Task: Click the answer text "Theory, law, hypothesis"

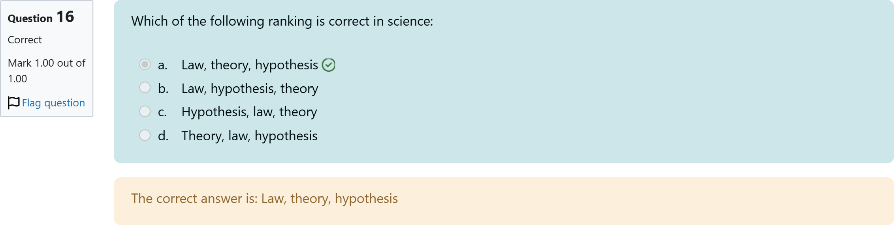Action: (x=249, y=136)
